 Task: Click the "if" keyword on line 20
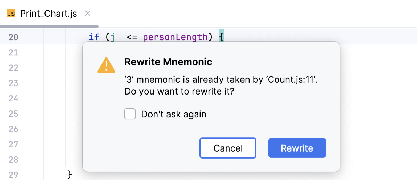pyautogui.click(x=94, y=37)
